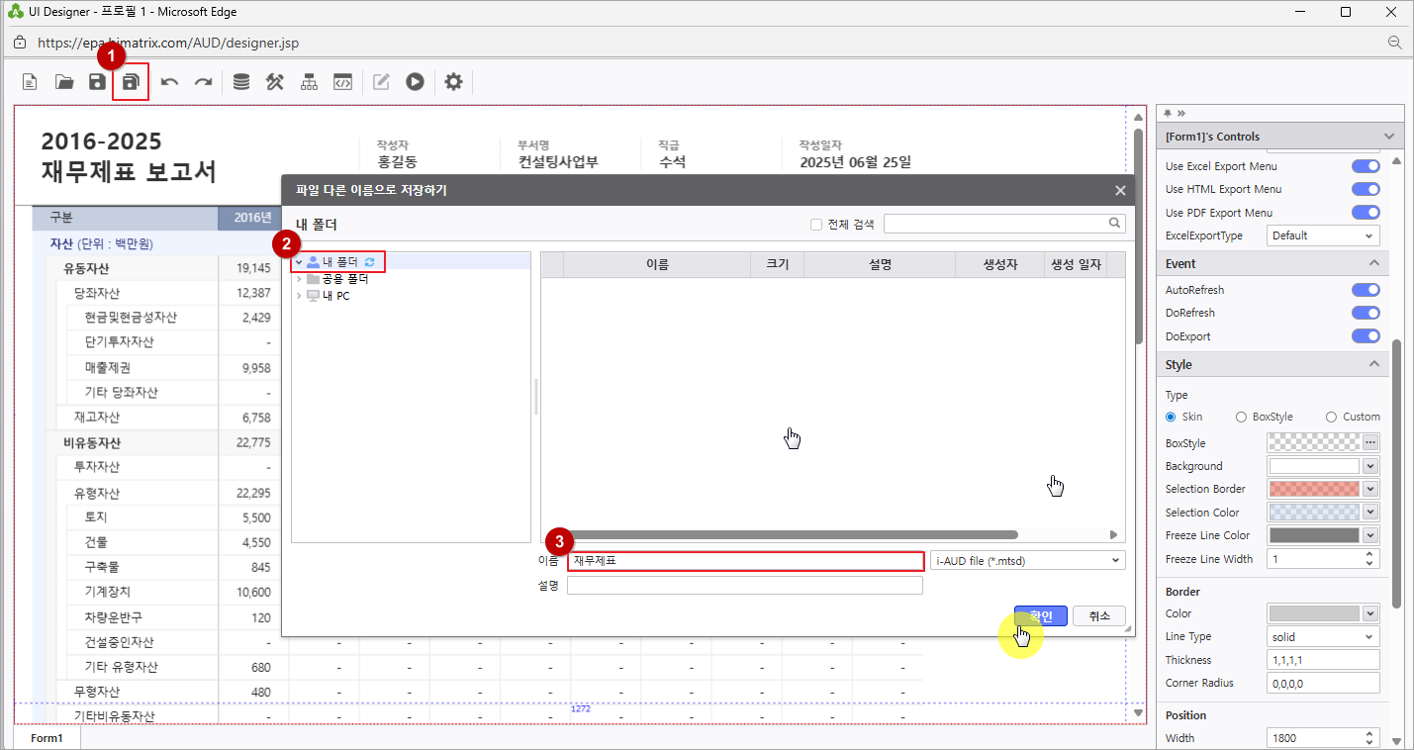Click the Undo arrow icon
1414x750 pixels.
point(170,82)
